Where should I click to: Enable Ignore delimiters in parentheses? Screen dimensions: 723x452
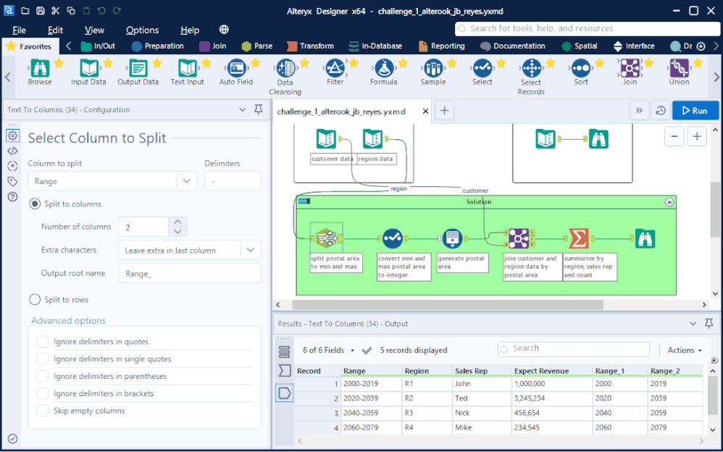tap(43, 377)
